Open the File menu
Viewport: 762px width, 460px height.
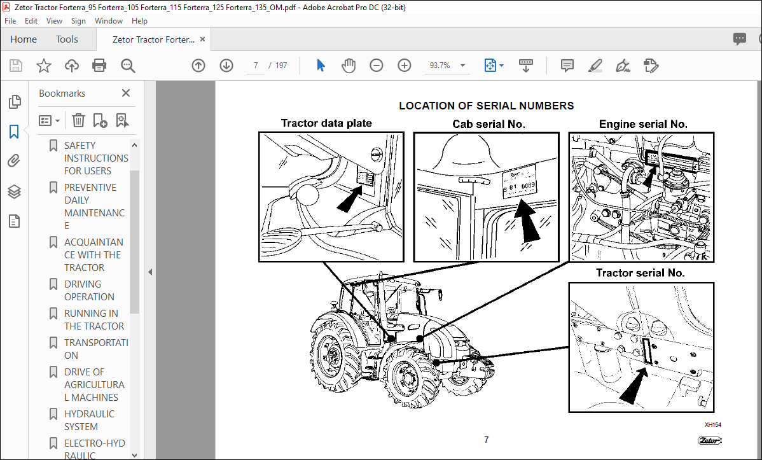(10, 21)
